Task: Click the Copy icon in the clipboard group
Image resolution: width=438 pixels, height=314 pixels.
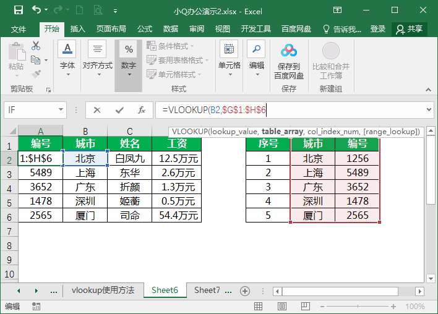Action: [x=35, y=60]
